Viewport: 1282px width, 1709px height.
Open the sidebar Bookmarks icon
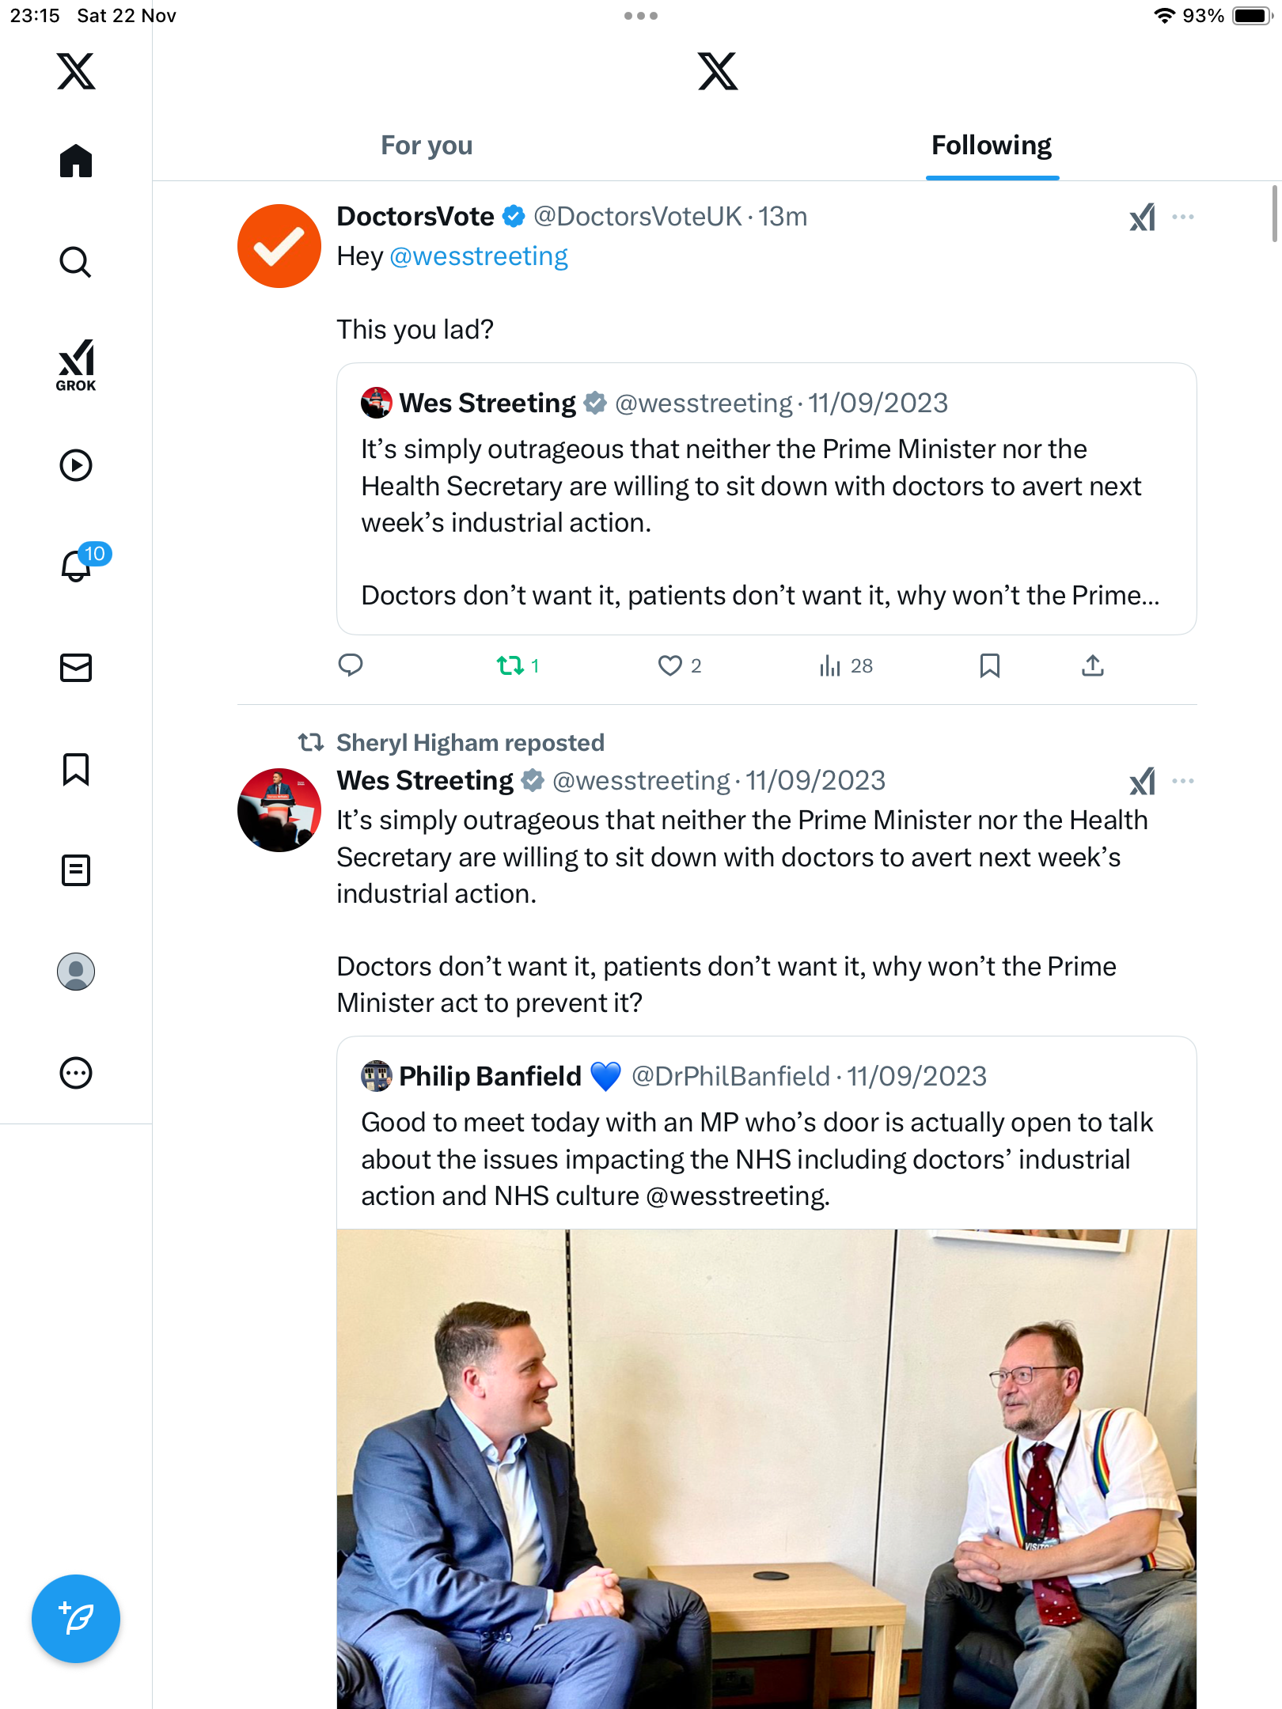click(x=76, y=769)
